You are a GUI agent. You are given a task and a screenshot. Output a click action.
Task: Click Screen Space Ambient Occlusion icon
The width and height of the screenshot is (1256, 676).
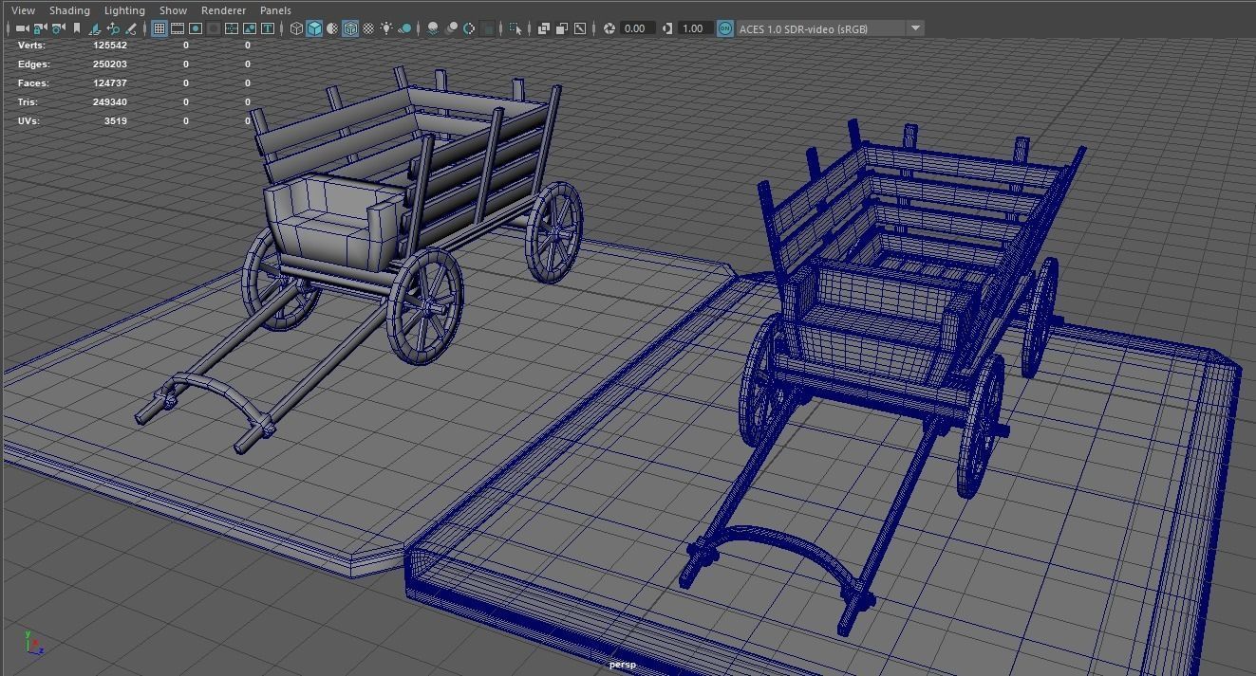433,28
